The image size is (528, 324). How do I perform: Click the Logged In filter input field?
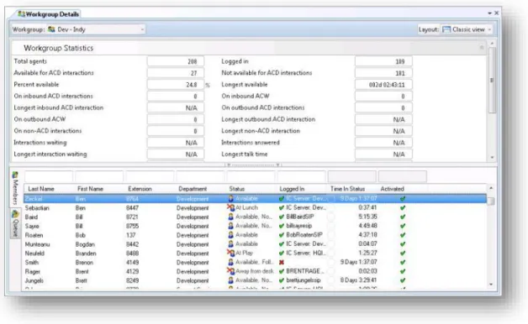click(301, 176)
